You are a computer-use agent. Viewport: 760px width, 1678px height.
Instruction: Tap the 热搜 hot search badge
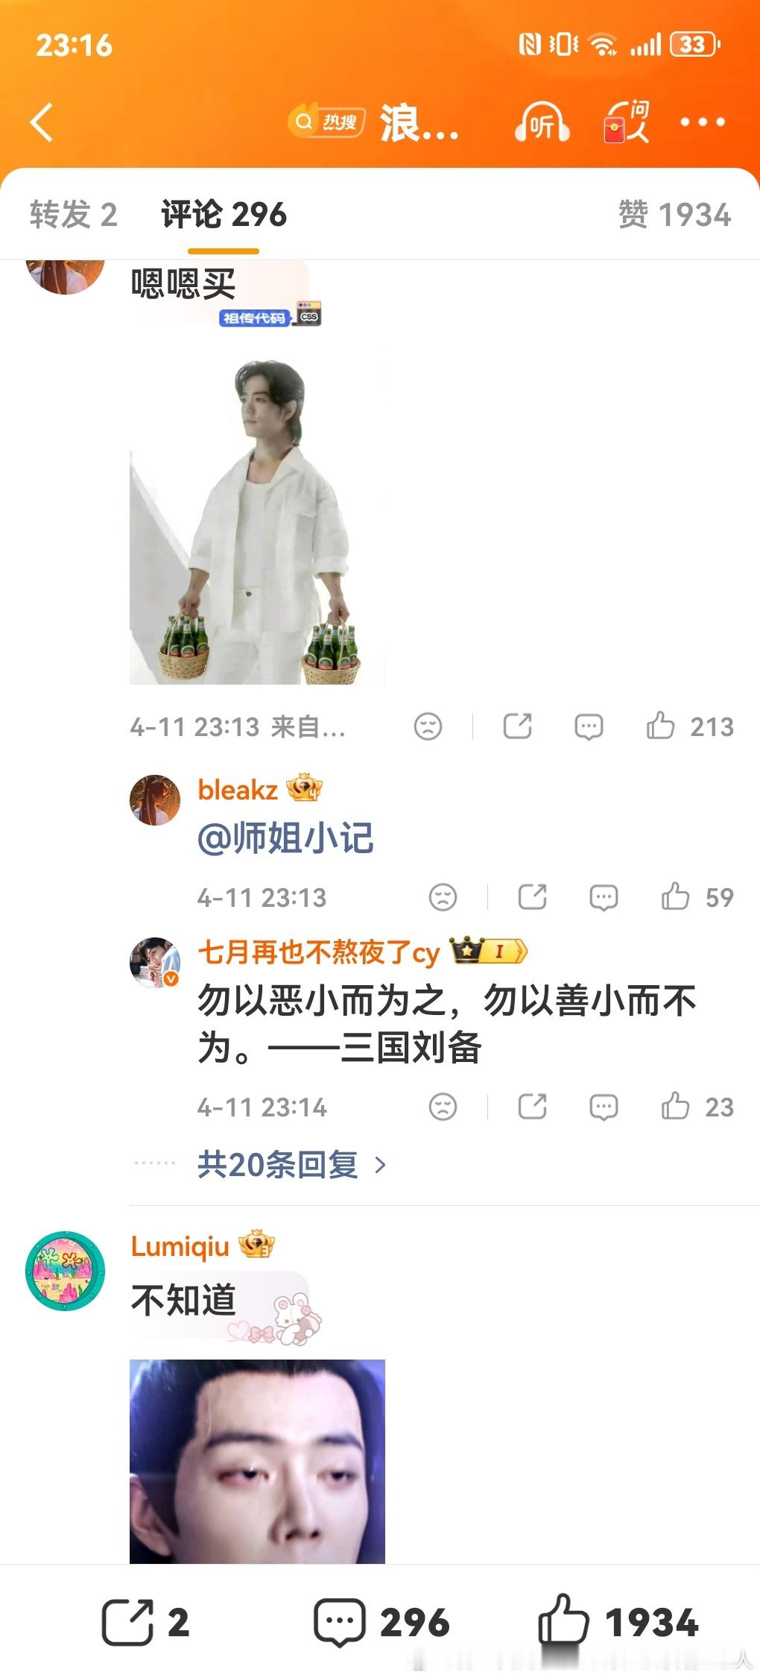click(326, 122)
